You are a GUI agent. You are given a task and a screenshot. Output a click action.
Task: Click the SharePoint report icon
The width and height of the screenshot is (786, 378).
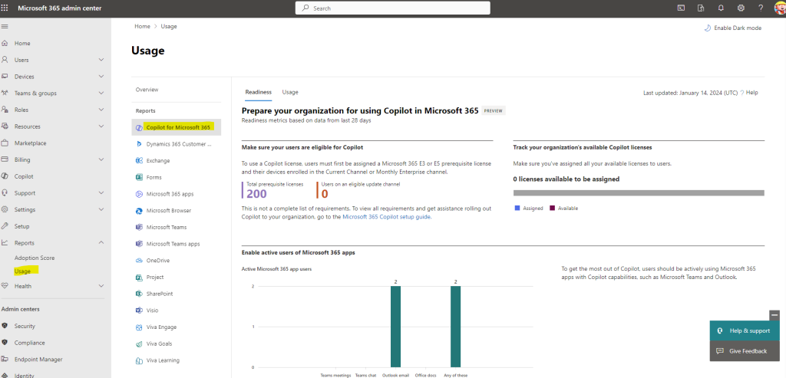point(139,294)
